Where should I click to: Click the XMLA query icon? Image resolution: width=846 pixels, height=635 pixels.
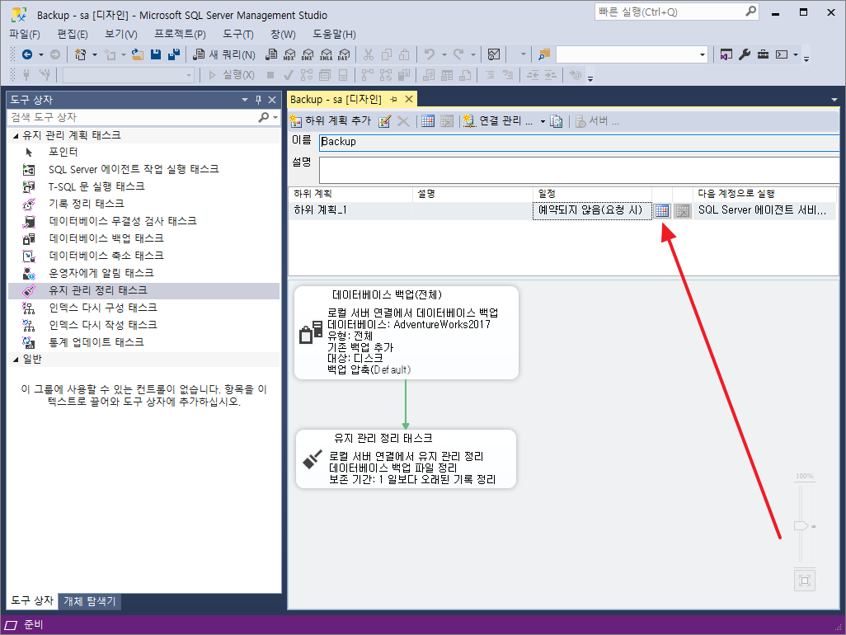[x=326, y=54]
